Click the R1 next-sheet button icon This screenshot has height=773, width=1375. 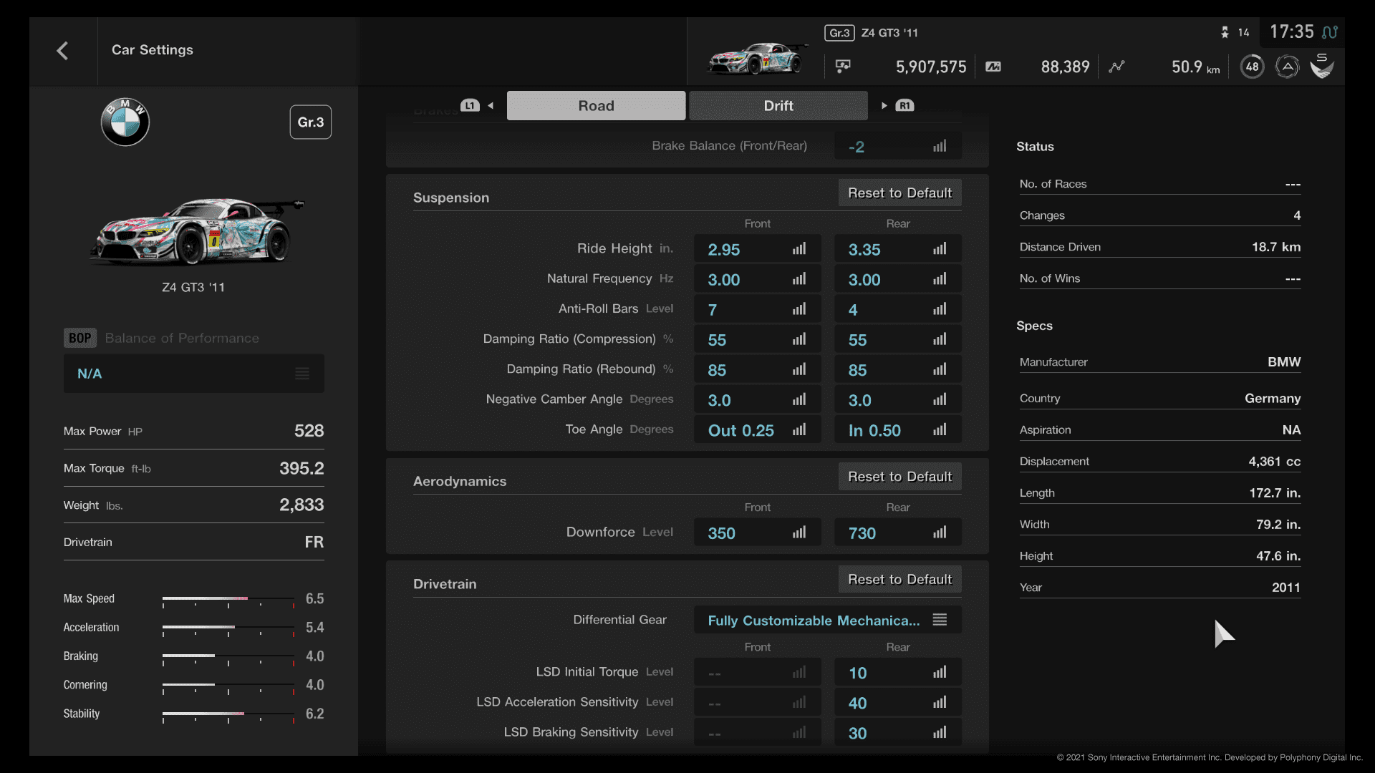(904, 105)
